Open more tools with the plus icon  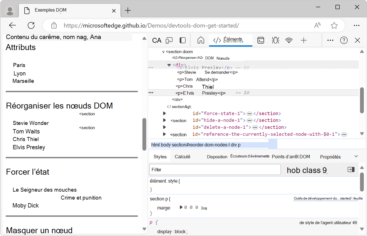coord(303,40)
